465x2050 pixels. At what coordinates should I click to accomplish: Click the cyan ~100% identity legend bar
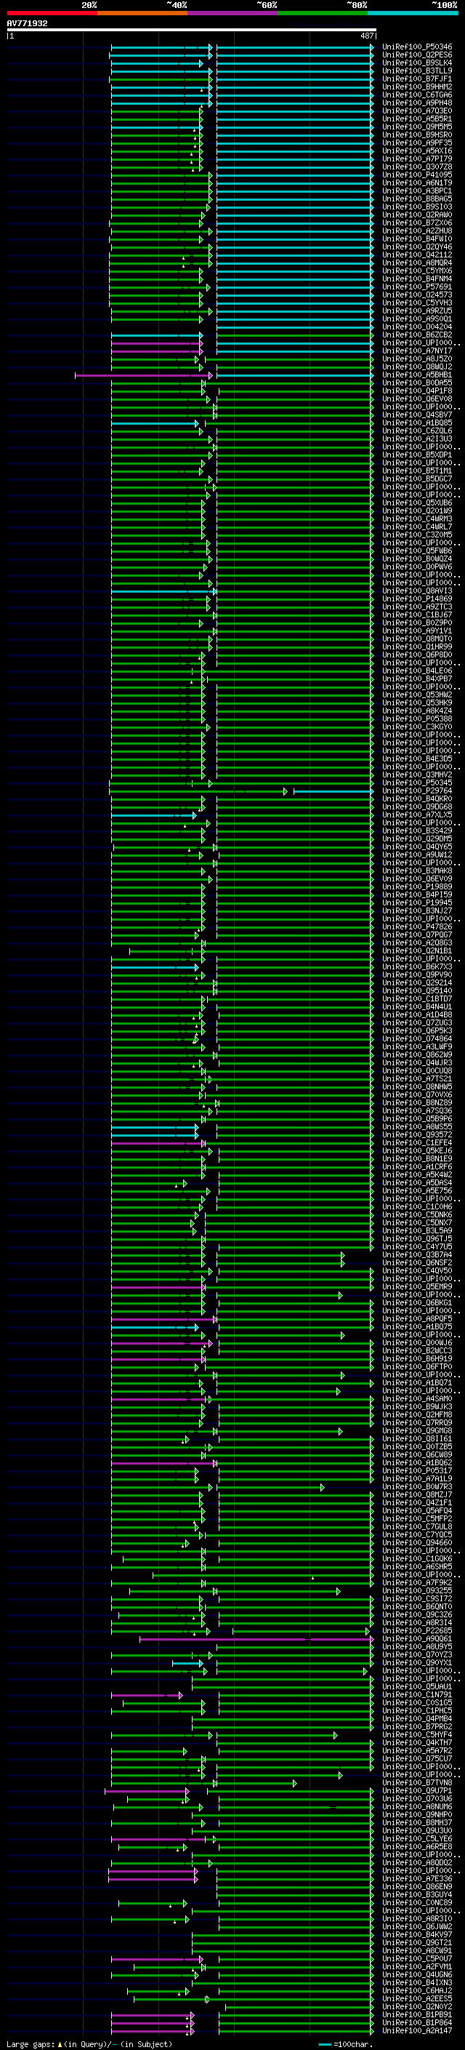(413, 14)
